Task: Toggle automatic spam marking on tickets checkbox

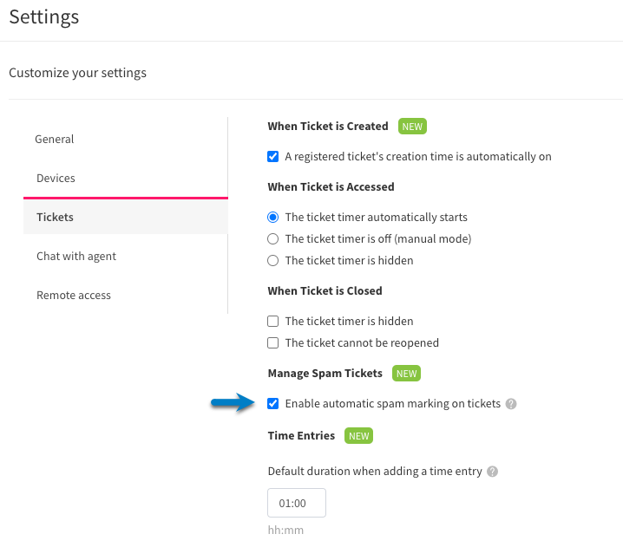Action: [x=273, y=404]
